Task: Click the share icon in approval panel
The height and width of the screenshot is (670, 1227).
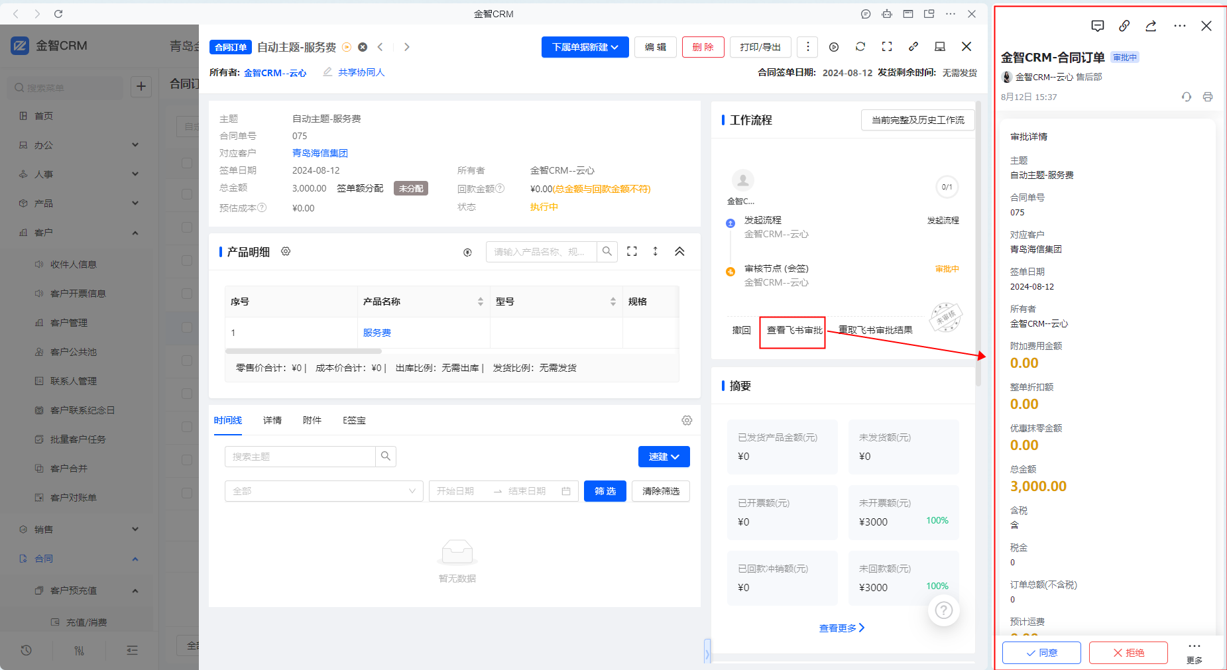Action: coord(1151,26)
